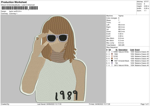Click stitch count '10466' in row 1
The height and width of the screenshot is (106, 150).
coord(115,52)
